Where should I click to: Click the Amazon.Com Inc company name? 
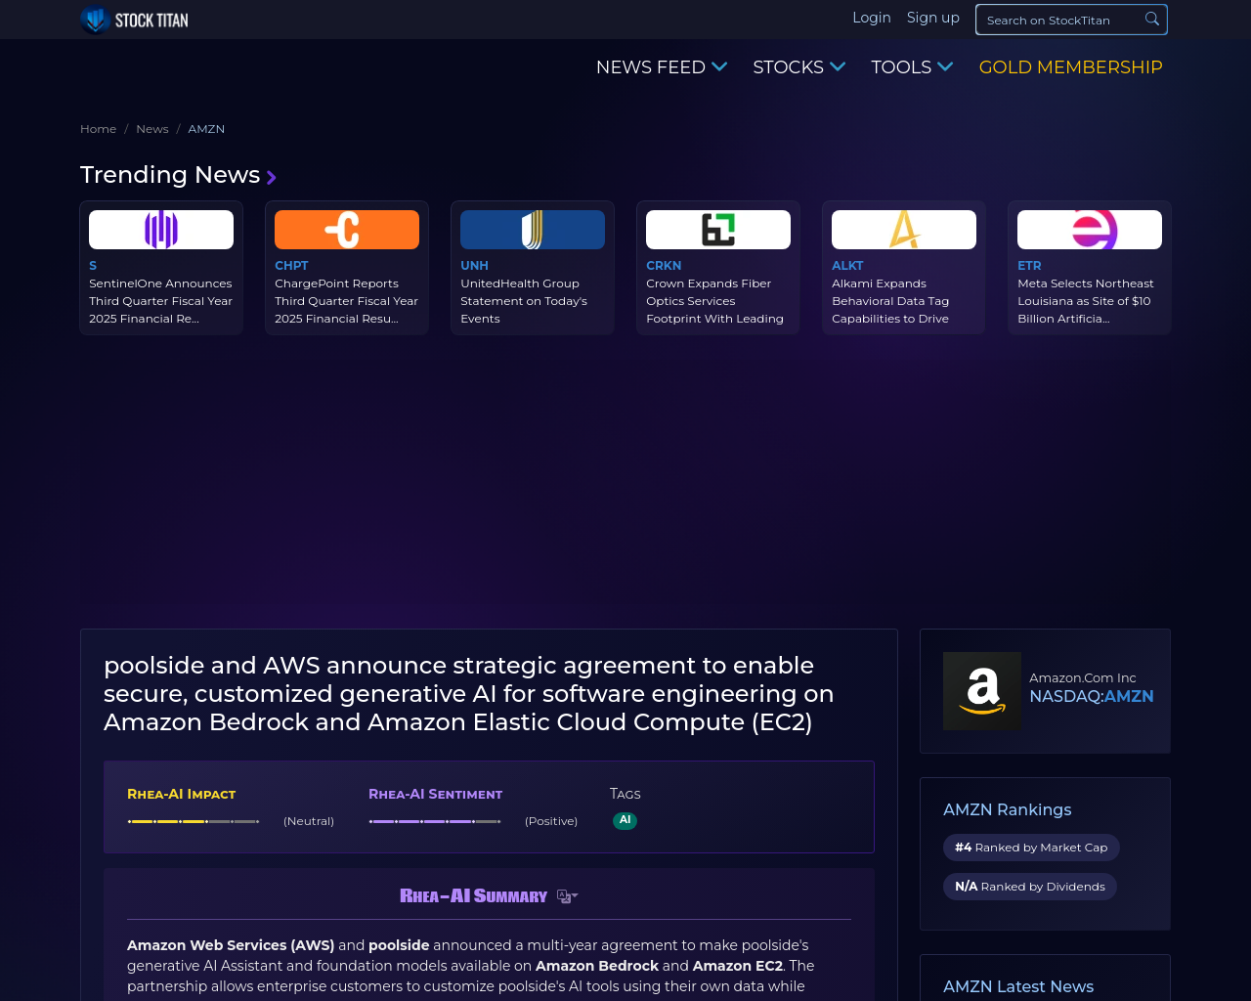point(1083,677)
